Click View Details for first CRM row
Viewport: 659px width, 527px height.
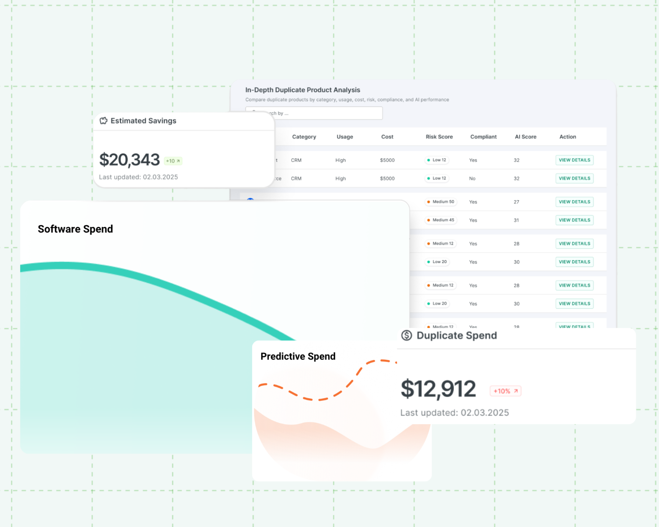click(574, 160)
